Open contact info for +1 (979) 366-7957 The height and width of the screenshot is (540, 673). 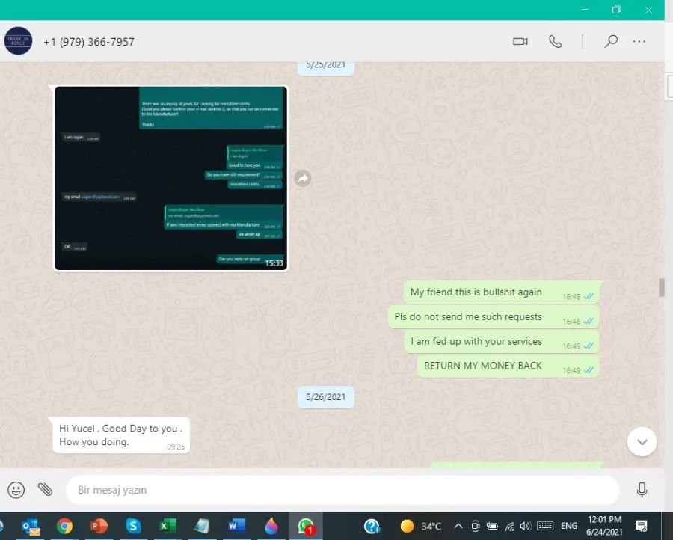tap(89, 42)
